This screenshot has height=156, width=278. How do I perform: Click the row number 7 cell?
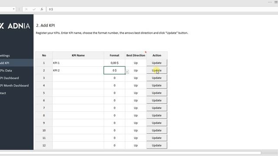(x=44, y=108)
